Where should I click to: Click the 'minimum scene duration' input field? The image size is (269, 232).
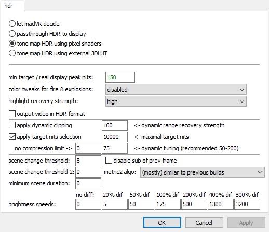[88, 183]
